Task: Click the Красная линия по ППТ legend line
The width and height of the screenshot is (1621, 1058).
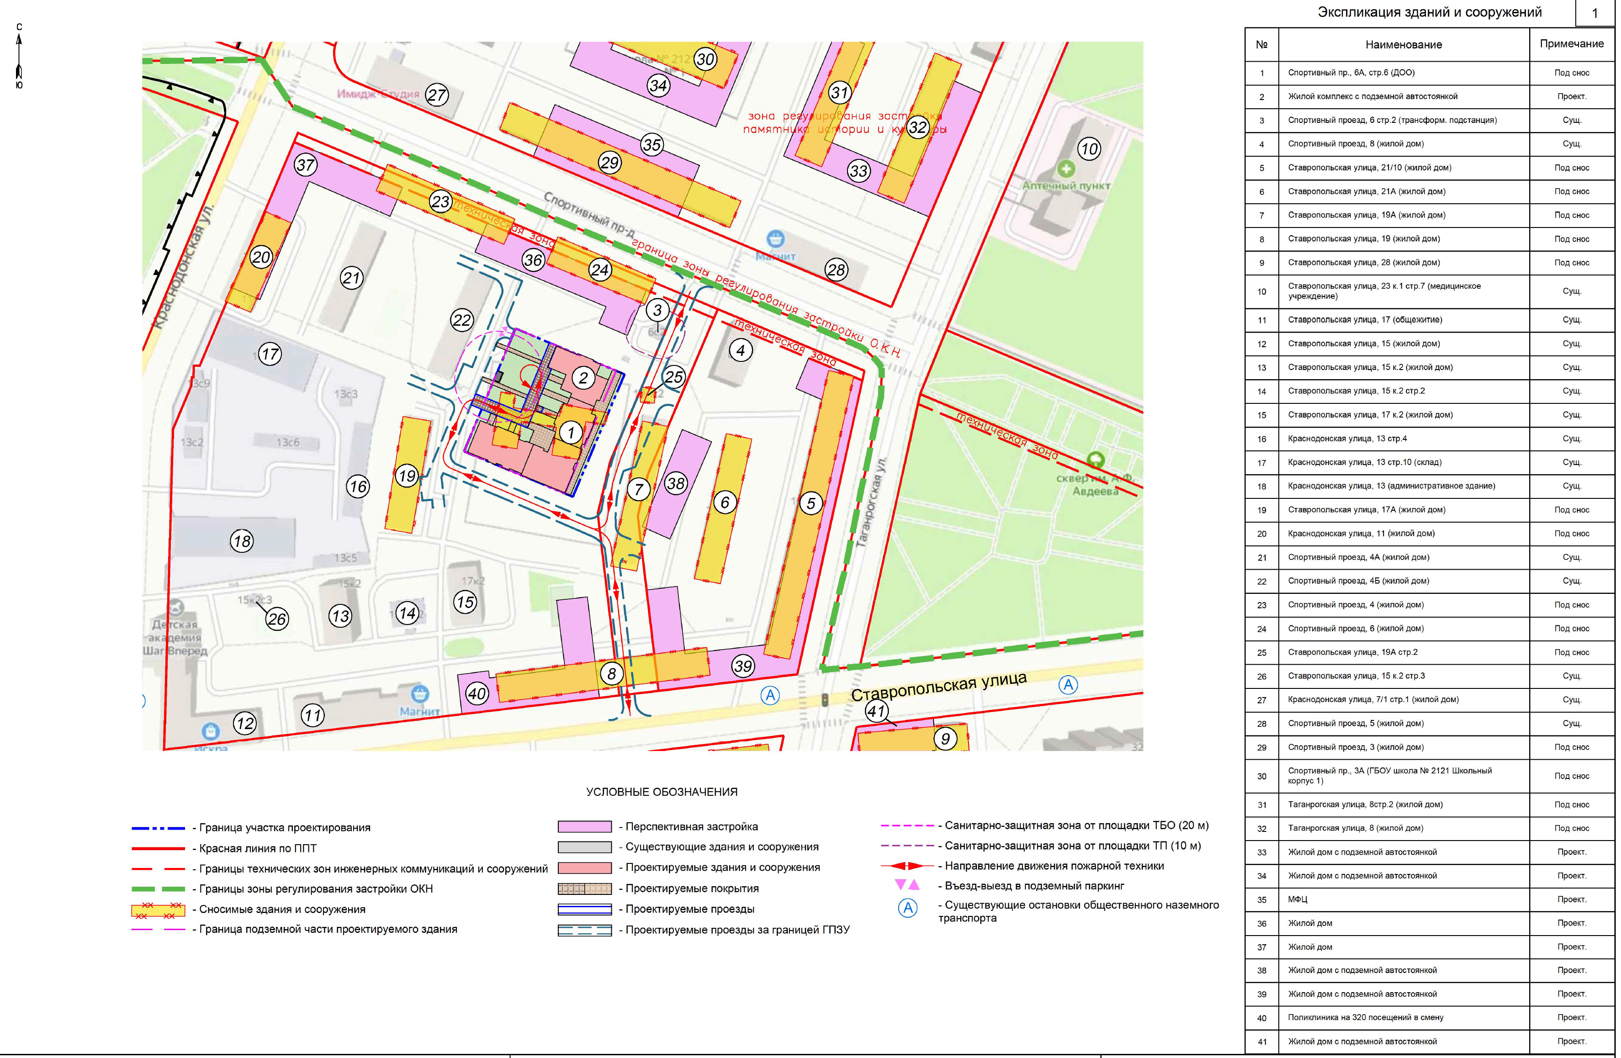Action: 158,848
